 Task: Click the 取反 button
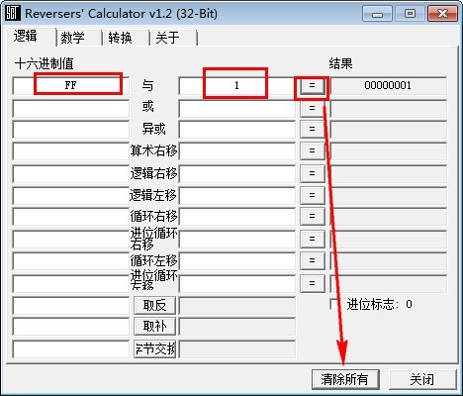coord(154,305)
